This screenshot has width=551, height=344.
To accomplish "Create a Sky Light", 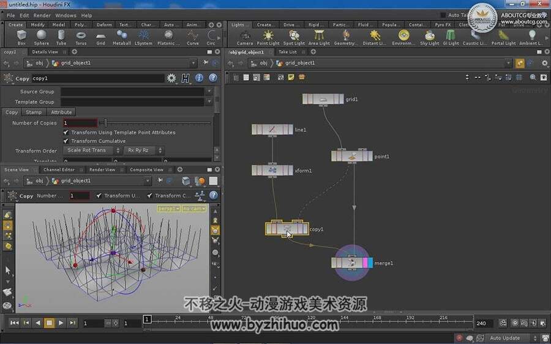I will coord(429,37).
